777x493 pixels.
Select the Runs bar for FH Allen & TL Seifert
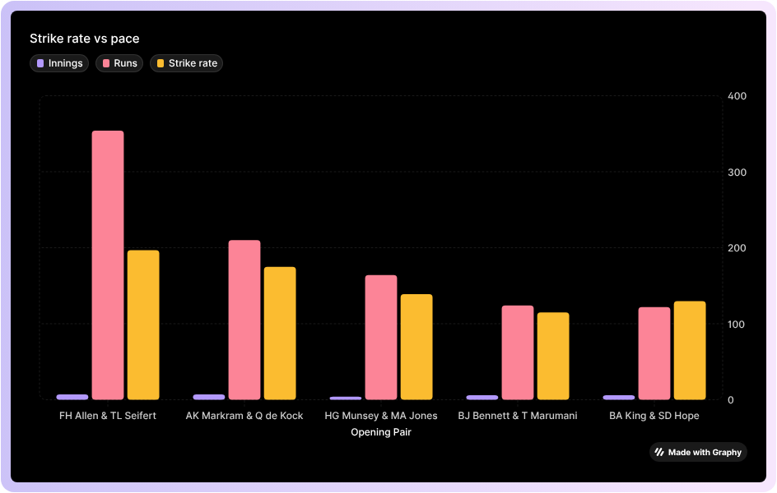[108, 265]
